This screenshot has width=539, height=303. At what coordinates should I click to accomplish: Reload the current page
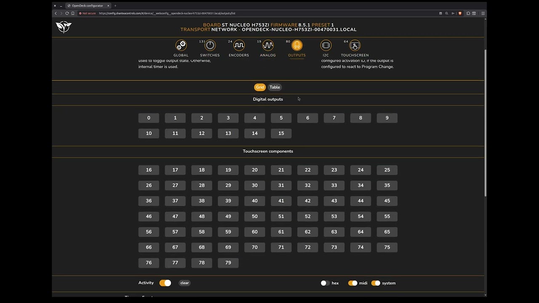pos(67,13)
